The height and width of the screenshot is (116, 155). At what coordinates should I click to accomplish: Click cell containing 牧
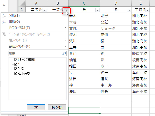click(84, 73)
